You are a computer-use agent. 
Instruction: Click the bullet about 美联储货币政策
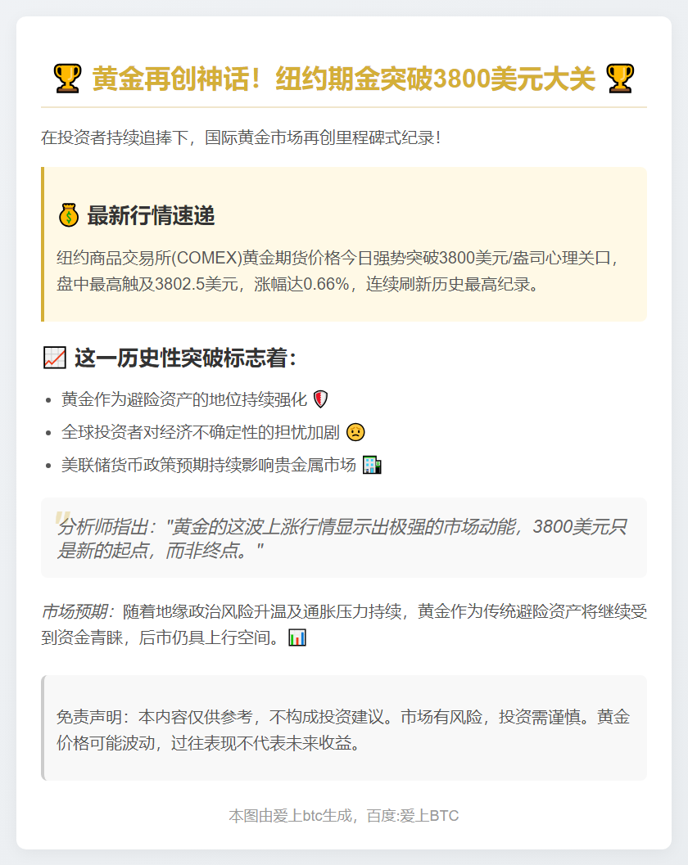pyautogui.click(x=209, y=466)
